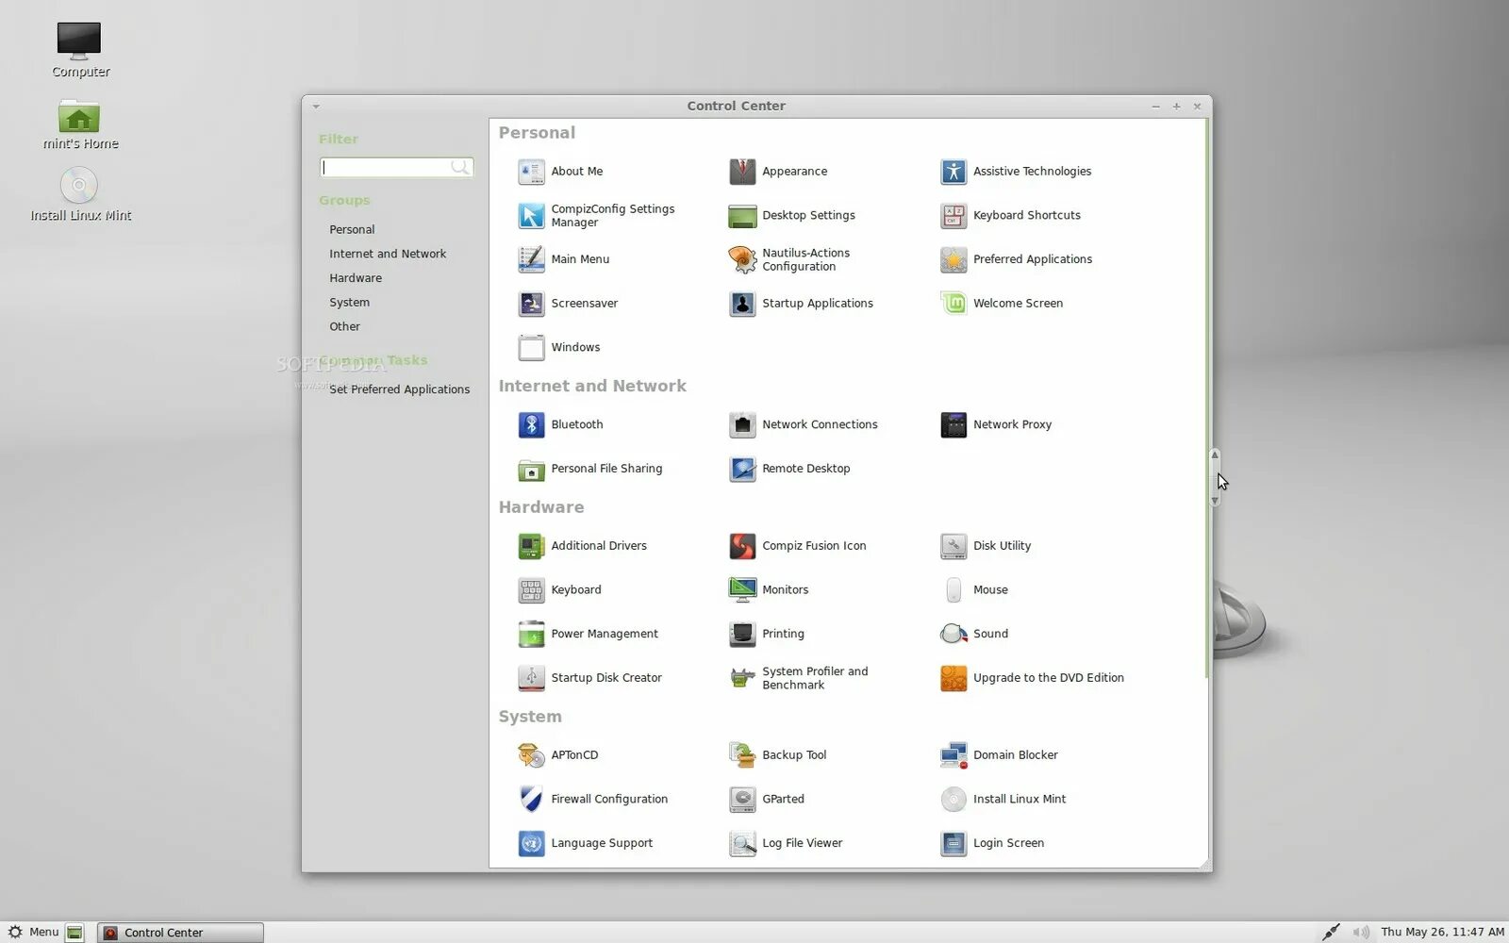This screenshot has height=943, width=1509.
Task: Open Login Screen settings icon
Action: 953,843
